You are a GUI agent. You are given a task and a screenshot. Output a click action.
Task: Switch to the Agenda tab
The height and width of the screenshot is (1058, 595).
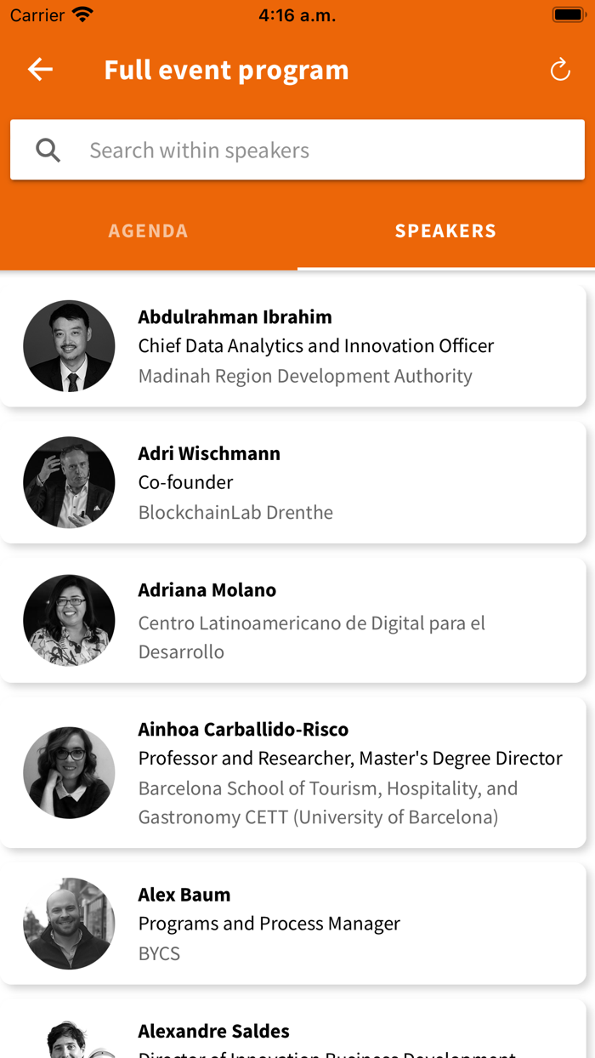(148, 230)
